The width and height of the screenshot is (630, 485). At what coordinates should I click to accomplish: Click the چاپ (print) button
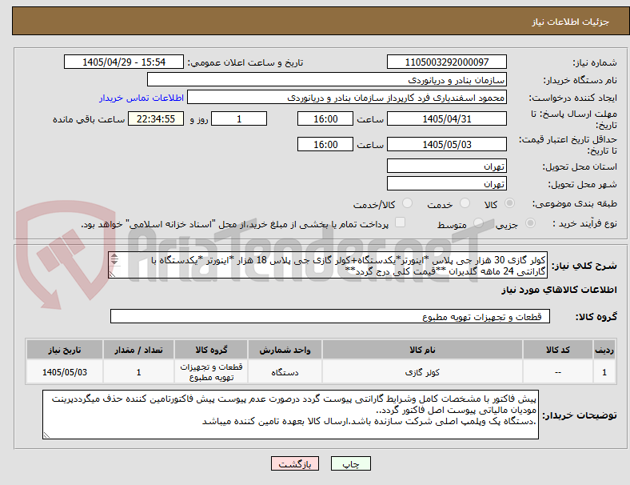(350, 463)
